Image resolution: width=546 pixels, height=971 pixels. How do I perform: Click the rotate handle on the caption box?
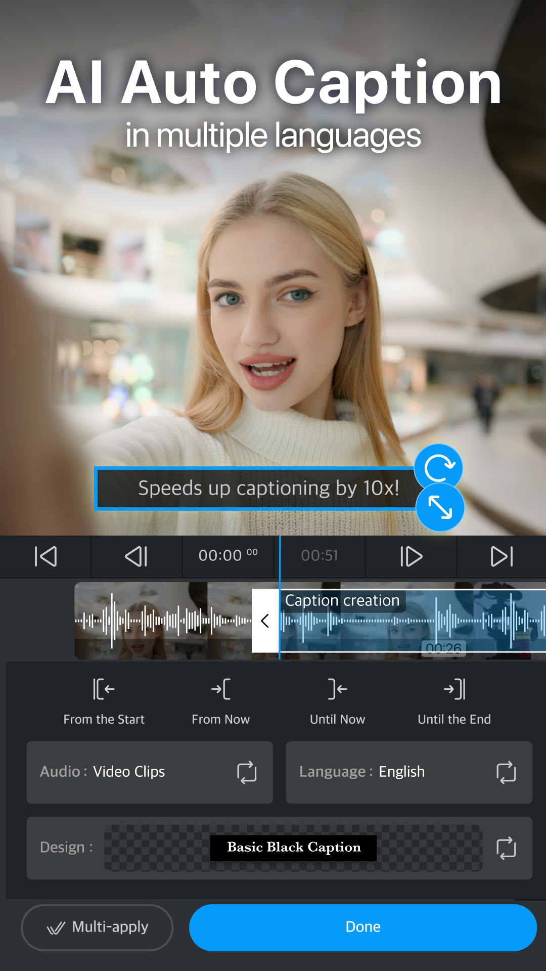click(438, 468)
